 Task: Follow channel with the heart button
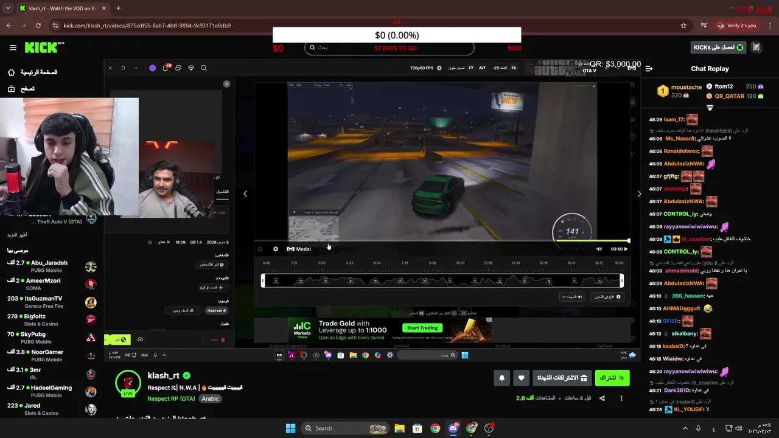click(x=521, y=378)
